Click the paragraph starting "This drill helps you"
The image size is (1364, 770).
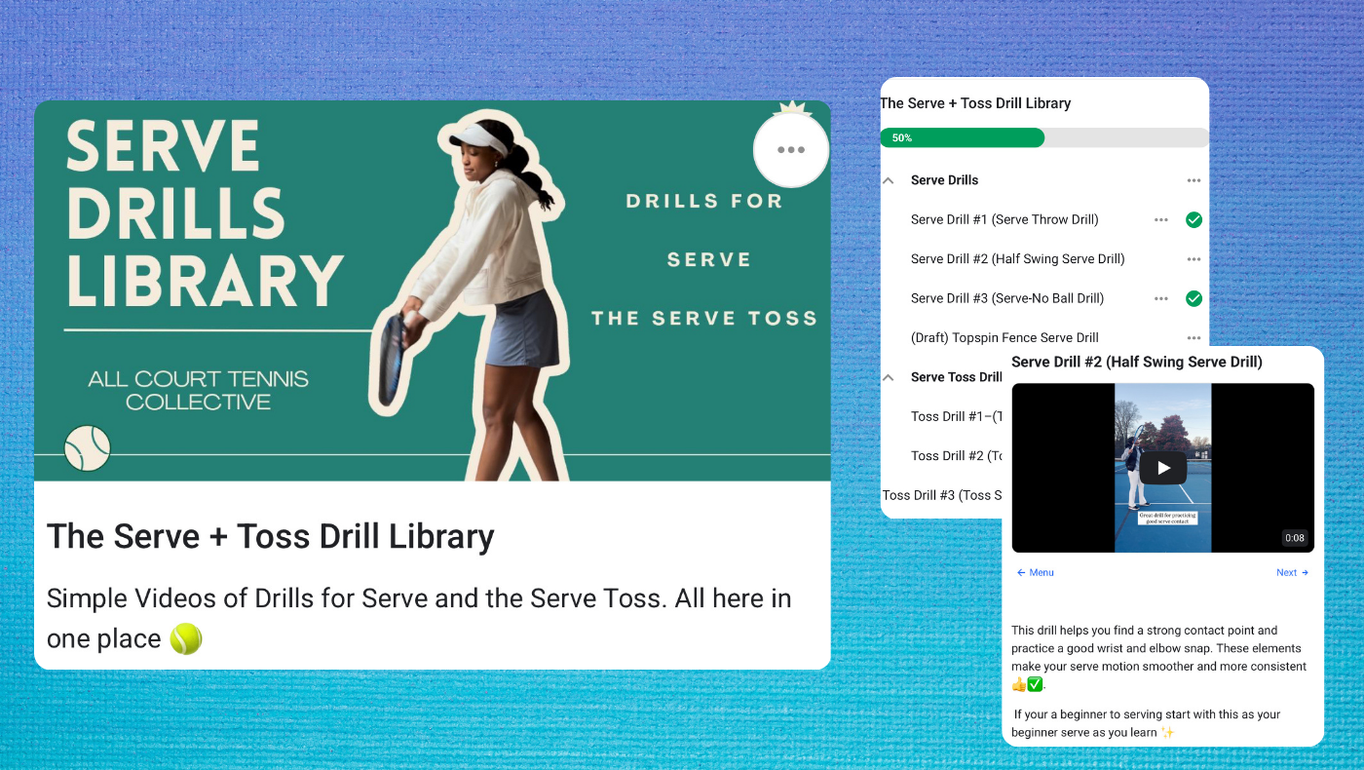pyautogui.click(x=1158, y=657)
